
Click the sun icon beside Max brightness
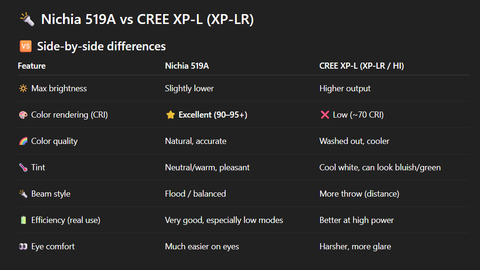coord(23,88)
